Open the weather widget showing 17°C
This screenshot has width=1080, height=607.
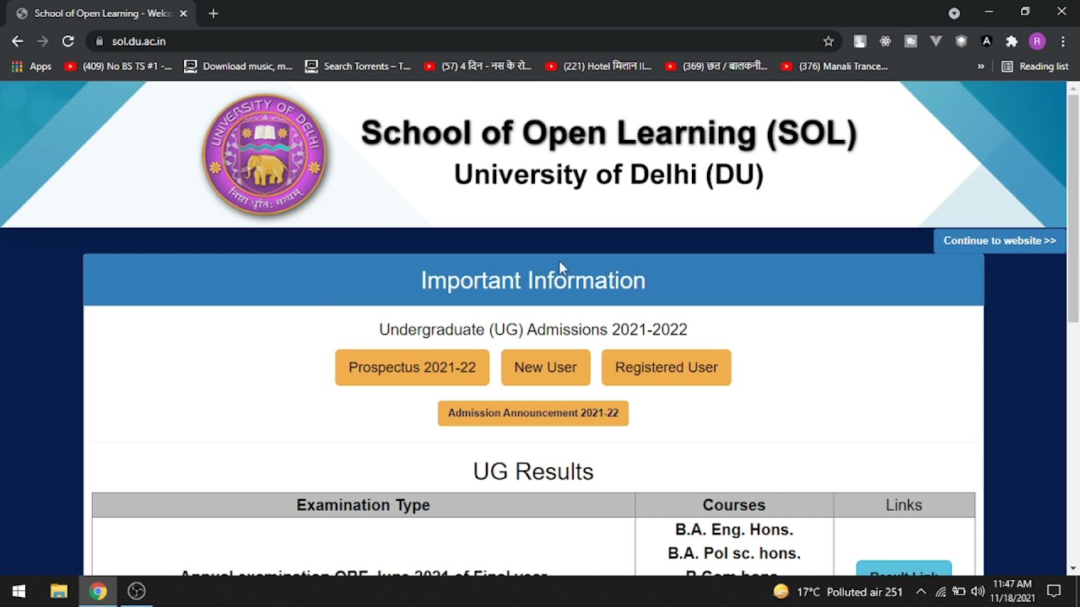coord(838,592)
